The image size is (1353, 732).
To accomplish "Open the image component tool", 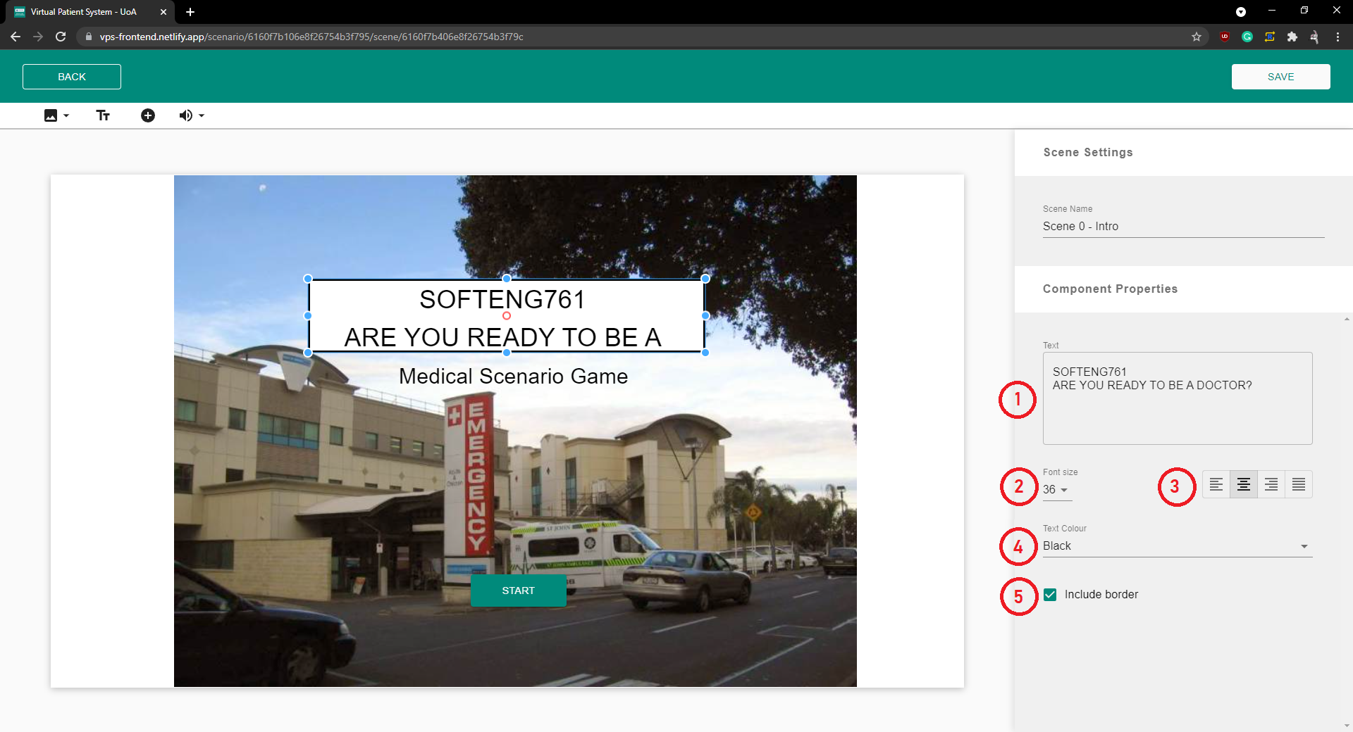I will click(50, 115).
